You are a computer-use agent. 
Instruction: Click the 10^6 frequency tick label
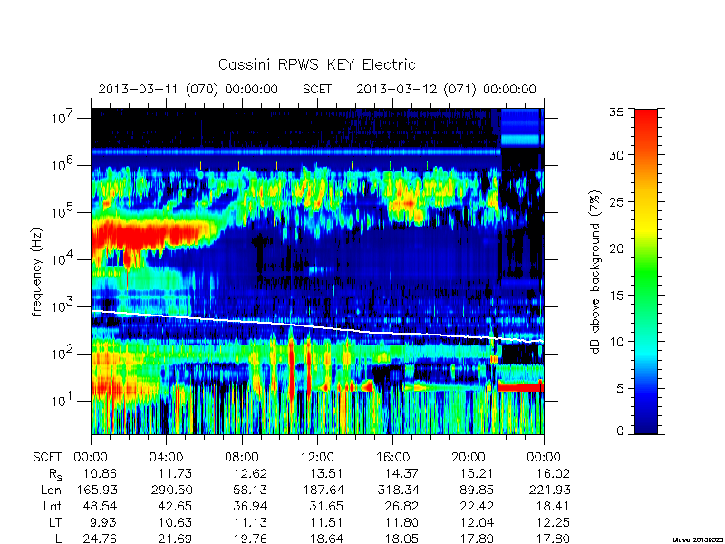[x=61, y=164]
